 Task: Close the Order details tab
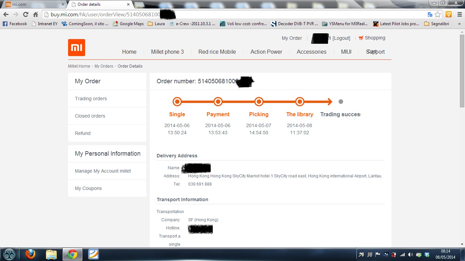point(128,4)
